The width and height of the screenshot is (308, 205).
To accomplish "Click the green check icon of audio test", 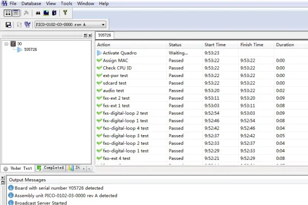I will (x=100, y=90).
